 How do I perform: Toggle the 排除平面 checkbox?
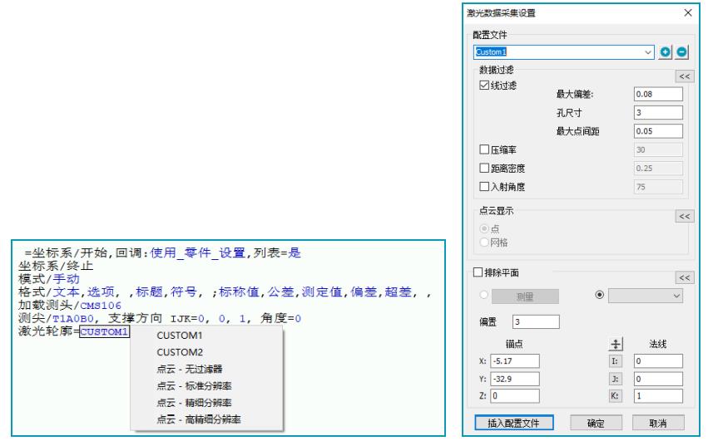point(477,272)
